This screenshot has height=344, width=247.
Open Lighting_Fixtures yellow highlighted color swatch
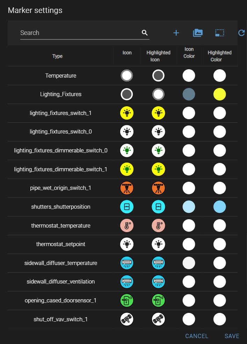pyautogui.click(x=220, y=94)
